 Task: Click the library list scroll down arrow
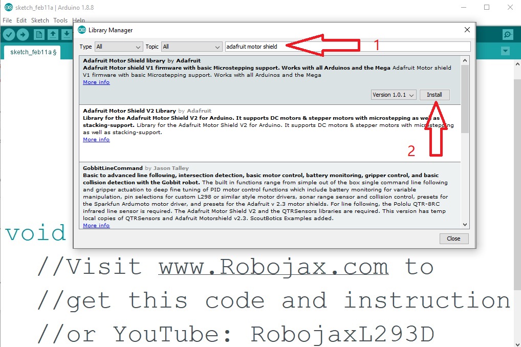(465, 225)
